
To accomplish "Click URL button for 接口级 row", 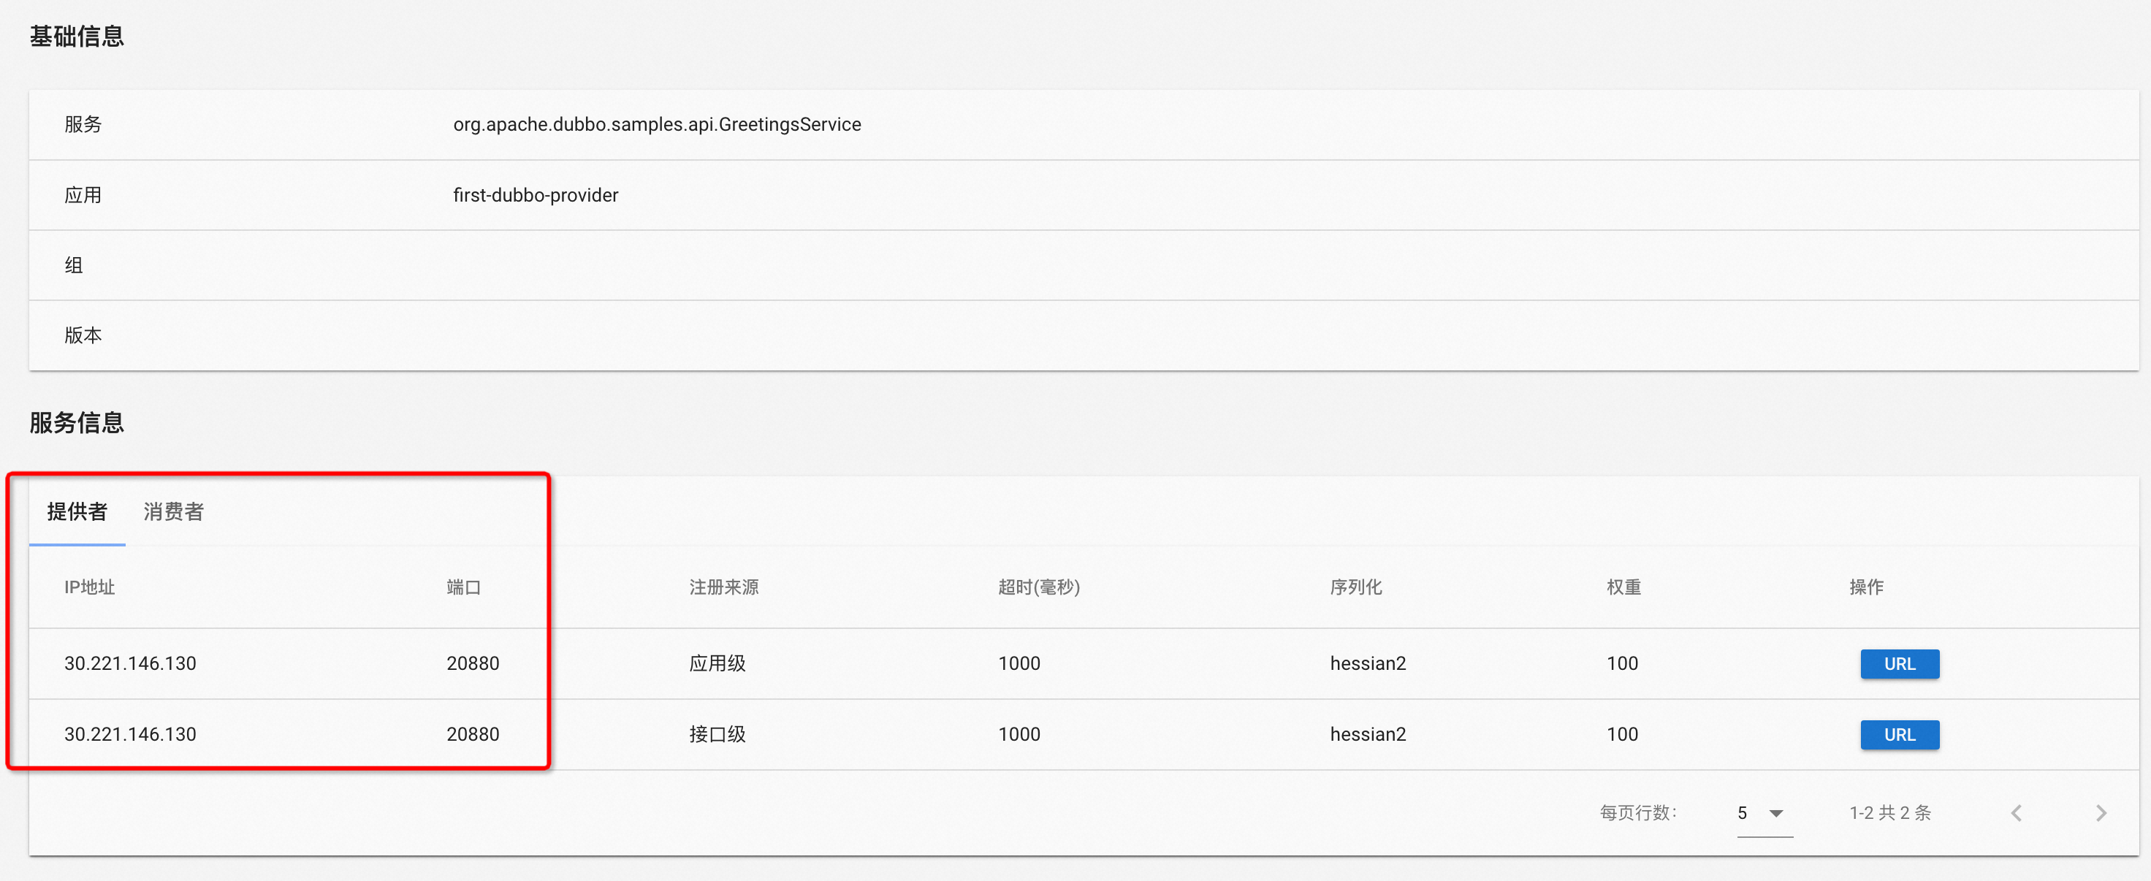I will pyautogui.click(x=1899, y=734).
